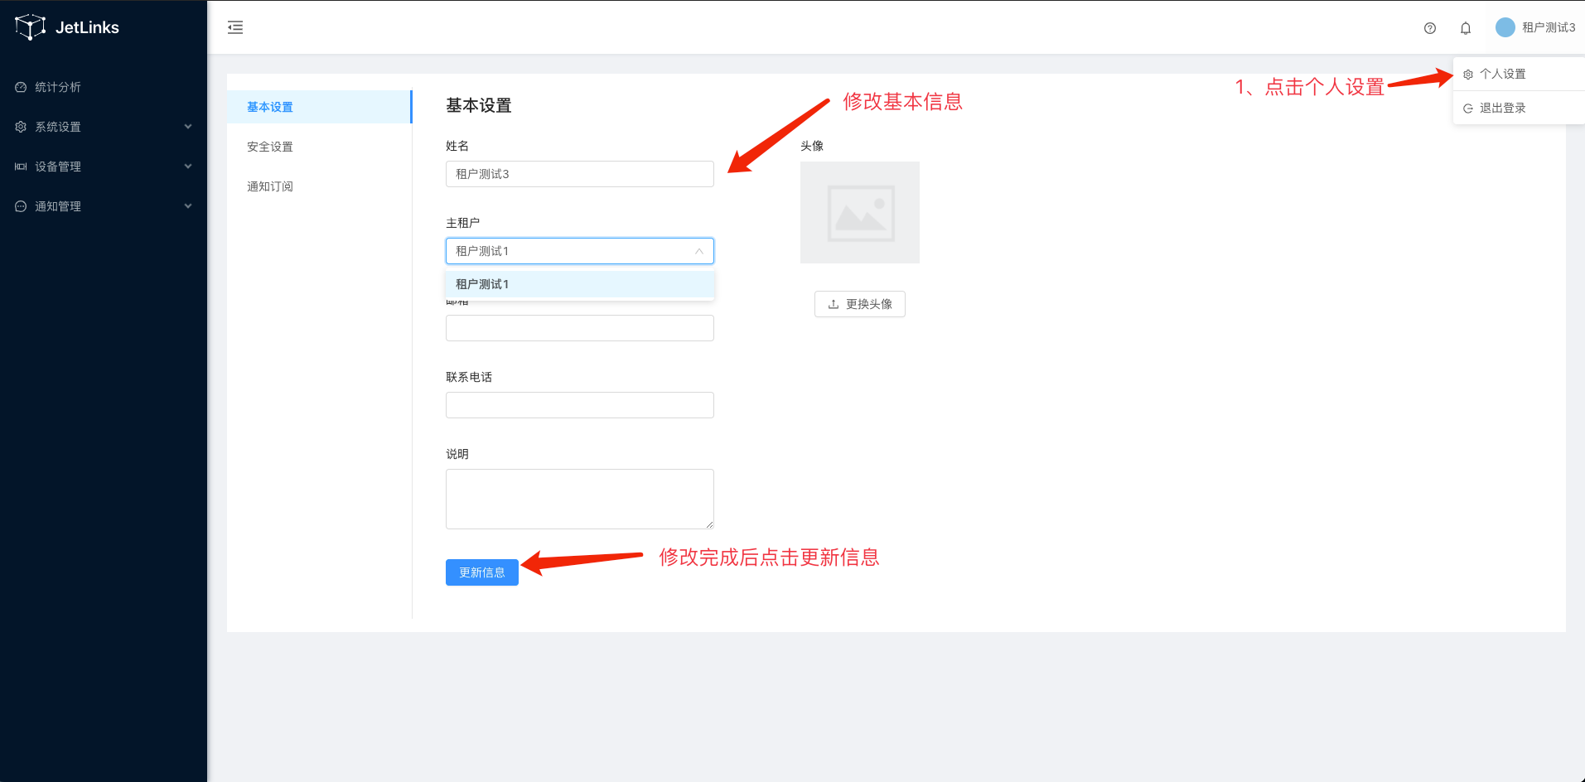The height and width of the screenshot is (782, 1585).
Task: Choose 个人设置 from user menu
Action: pos(1519,74)
